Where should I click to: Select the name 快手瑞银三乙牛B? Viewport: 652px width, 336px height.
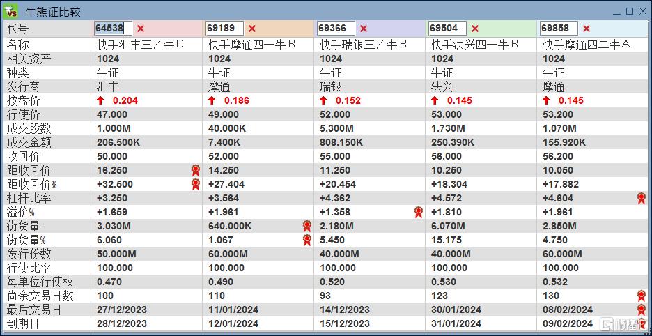(363, 44)
